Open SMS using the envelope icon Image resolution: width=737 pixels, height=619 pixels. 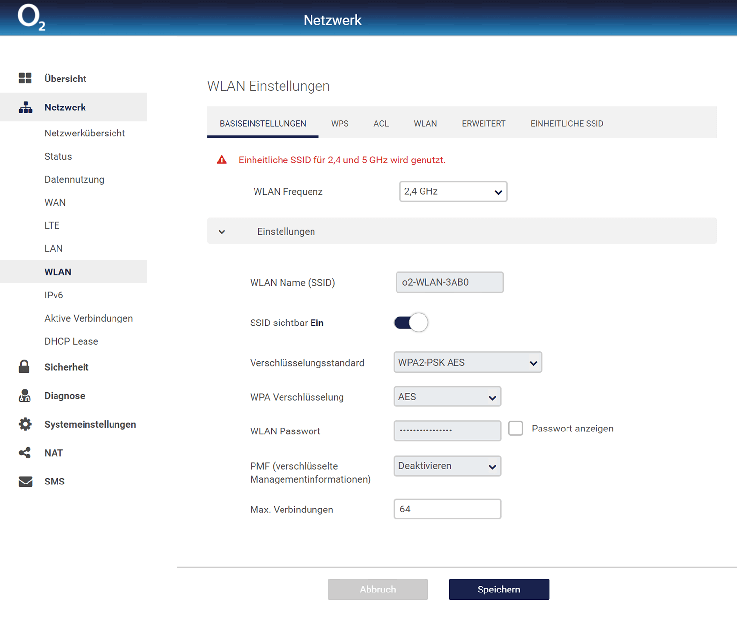(26, 482)
